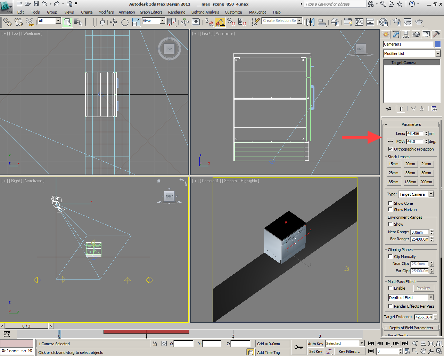
Task: Click the 15mm stock lens button
Action: point(393,164)
